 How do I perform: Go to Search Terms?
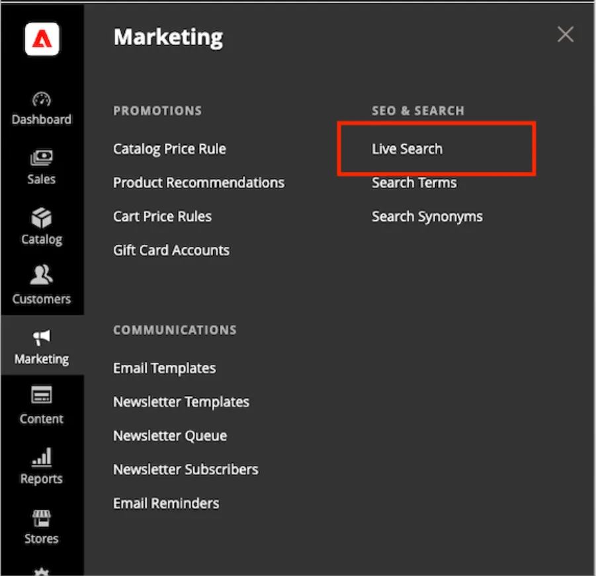coord(414,183)
